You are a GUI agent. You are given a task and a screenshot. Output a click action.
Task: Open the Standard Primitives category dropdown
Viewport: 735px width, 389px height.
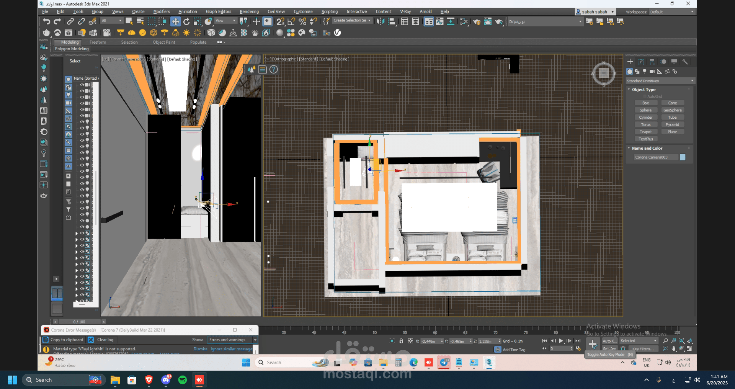(660, 81)
